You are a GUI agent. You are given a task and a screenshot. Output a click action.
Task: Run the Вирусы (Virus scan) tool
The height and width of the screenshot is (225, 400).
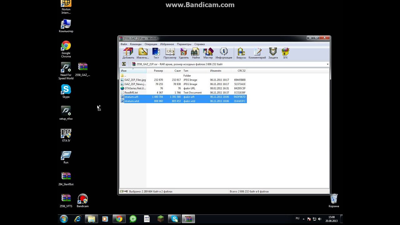tap(241, 53)
